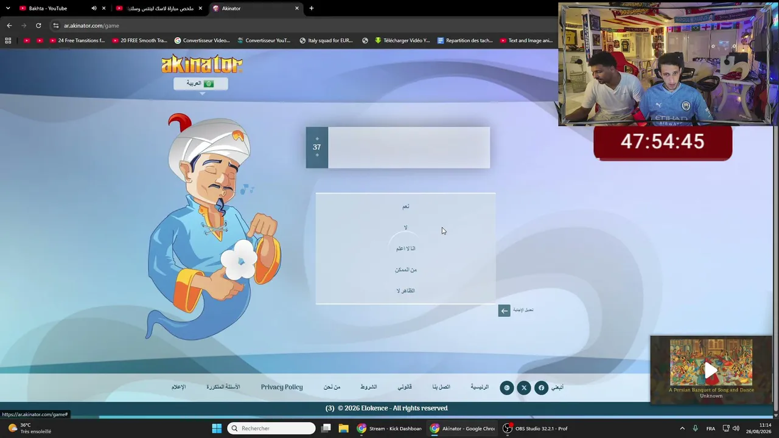Open the 24 Free Transitions bookmark
Image resolution: width=779 pixels, height=438 pixels.
coord(77,41)
